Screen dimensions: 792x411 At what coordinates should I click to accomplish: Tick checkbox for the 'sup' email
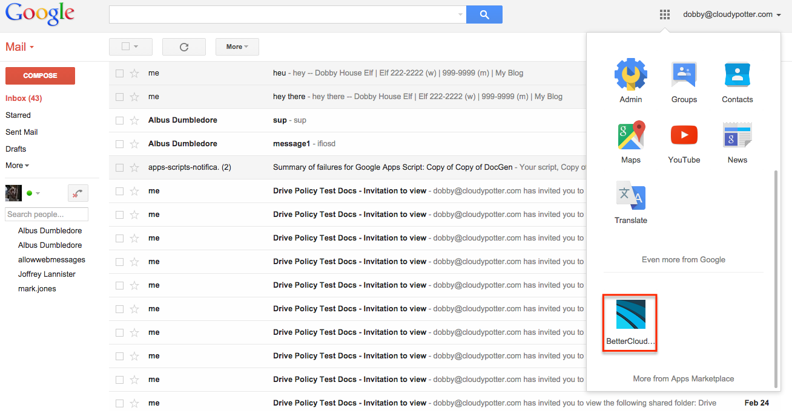tap(119, 120)
